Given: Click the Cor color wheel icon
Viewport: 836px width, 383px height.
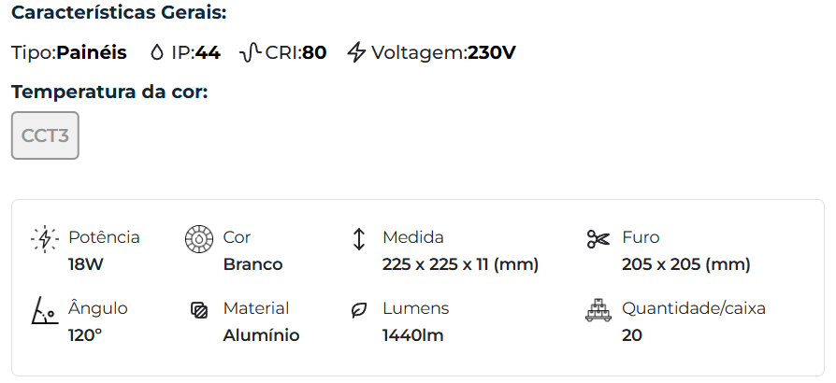Looking at the screenshot, I should pyautogui.click(x=199, y=239).
